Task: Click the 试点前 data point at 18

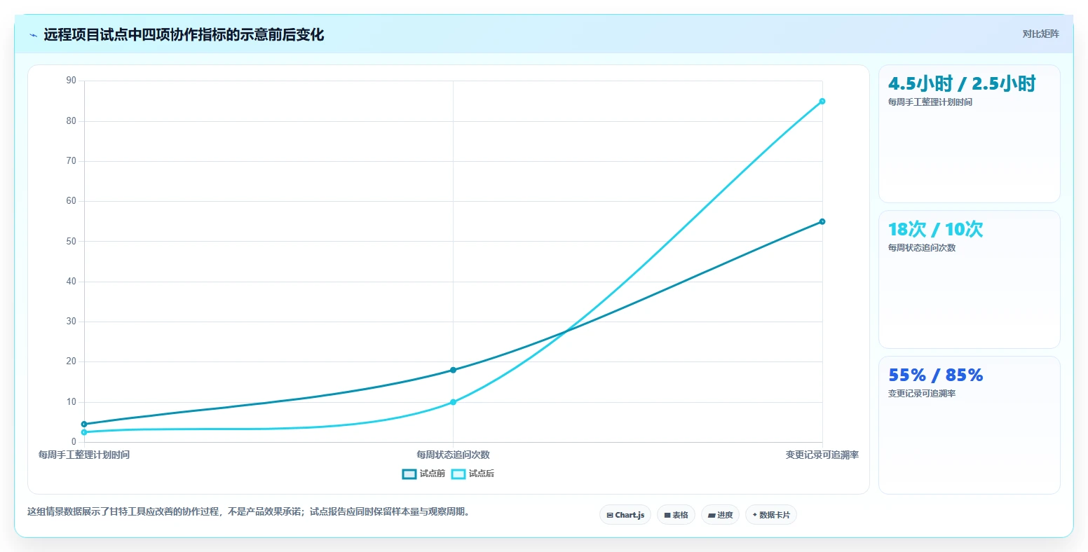Action: point(453,370)
